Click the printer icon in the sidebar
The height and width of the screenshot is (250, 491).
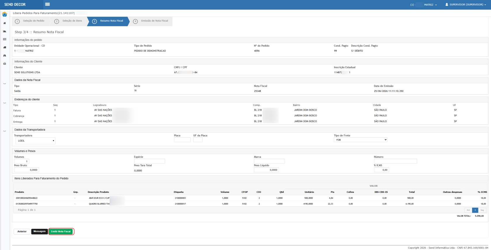[x=4, y=64]
